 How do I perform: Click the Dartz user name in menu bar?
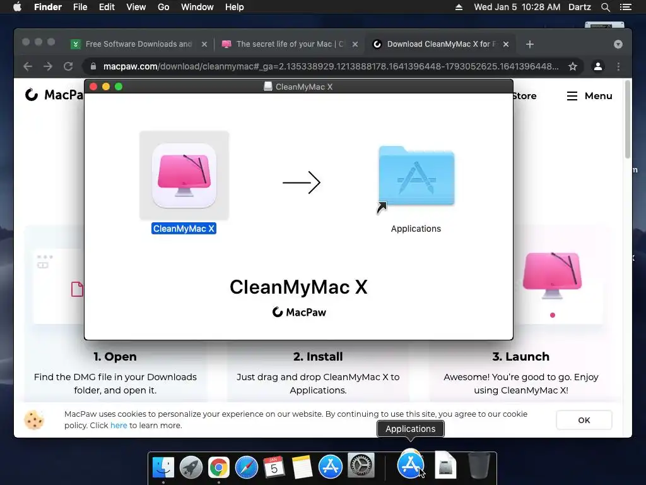579,7
